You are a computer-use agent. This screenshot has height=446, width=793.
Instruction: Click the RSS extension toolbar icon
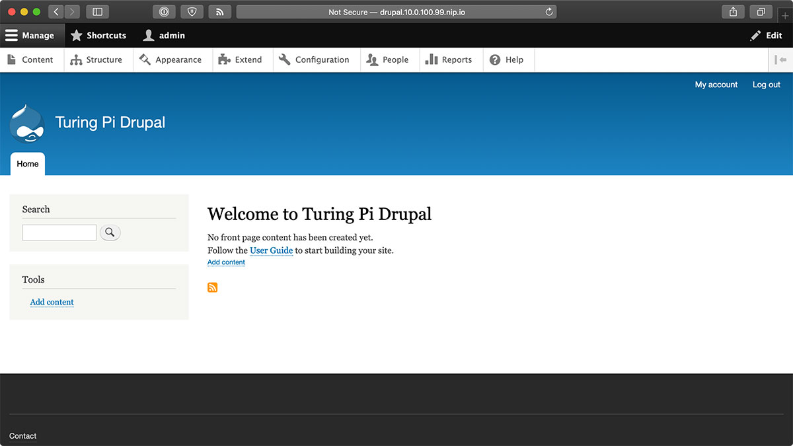(220, 12)
